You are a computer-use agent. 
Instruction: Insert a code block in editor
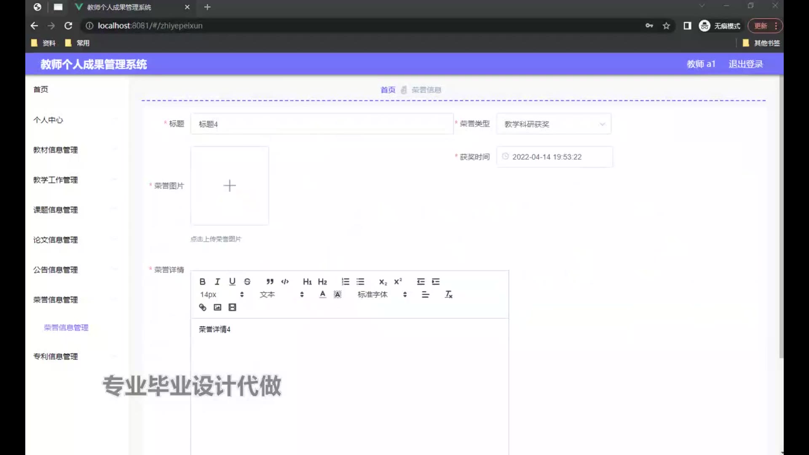[x=285, y=281]
